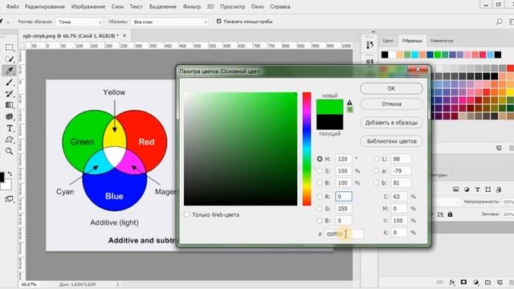Select the Gradient tool

9,105
